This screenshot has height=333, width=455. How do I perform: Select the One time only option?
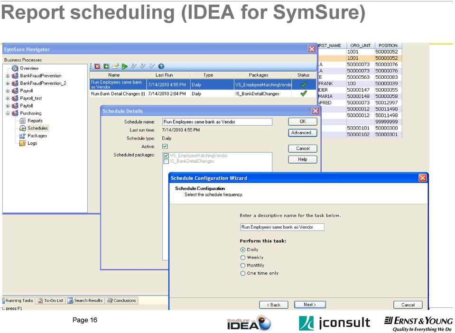click(243, 273)
